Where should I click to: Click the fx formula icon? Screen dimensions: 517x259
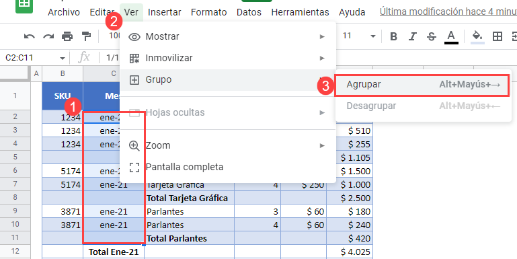tap(84, 57)
